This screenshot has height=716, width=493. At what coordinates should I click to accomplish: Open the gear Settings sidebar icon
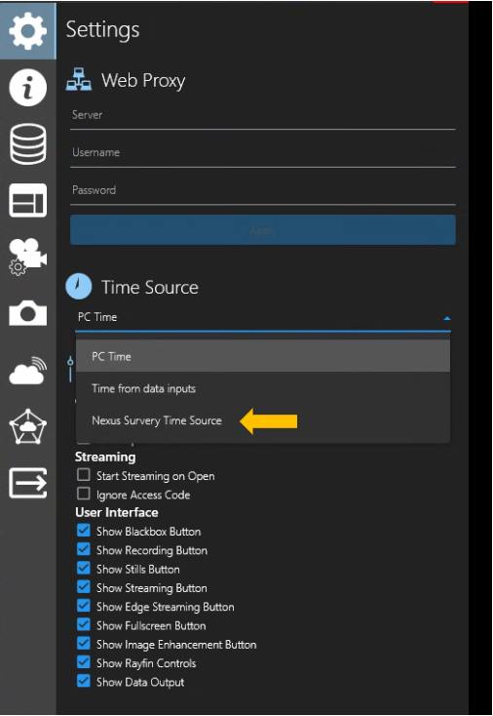click(x=28, y=30)
